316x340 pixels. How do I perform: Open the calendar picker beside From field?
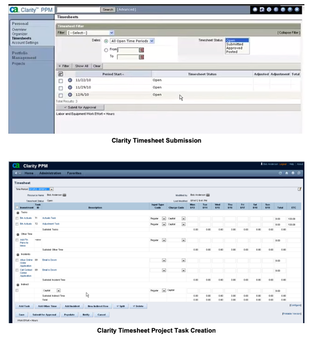point(142,50)
